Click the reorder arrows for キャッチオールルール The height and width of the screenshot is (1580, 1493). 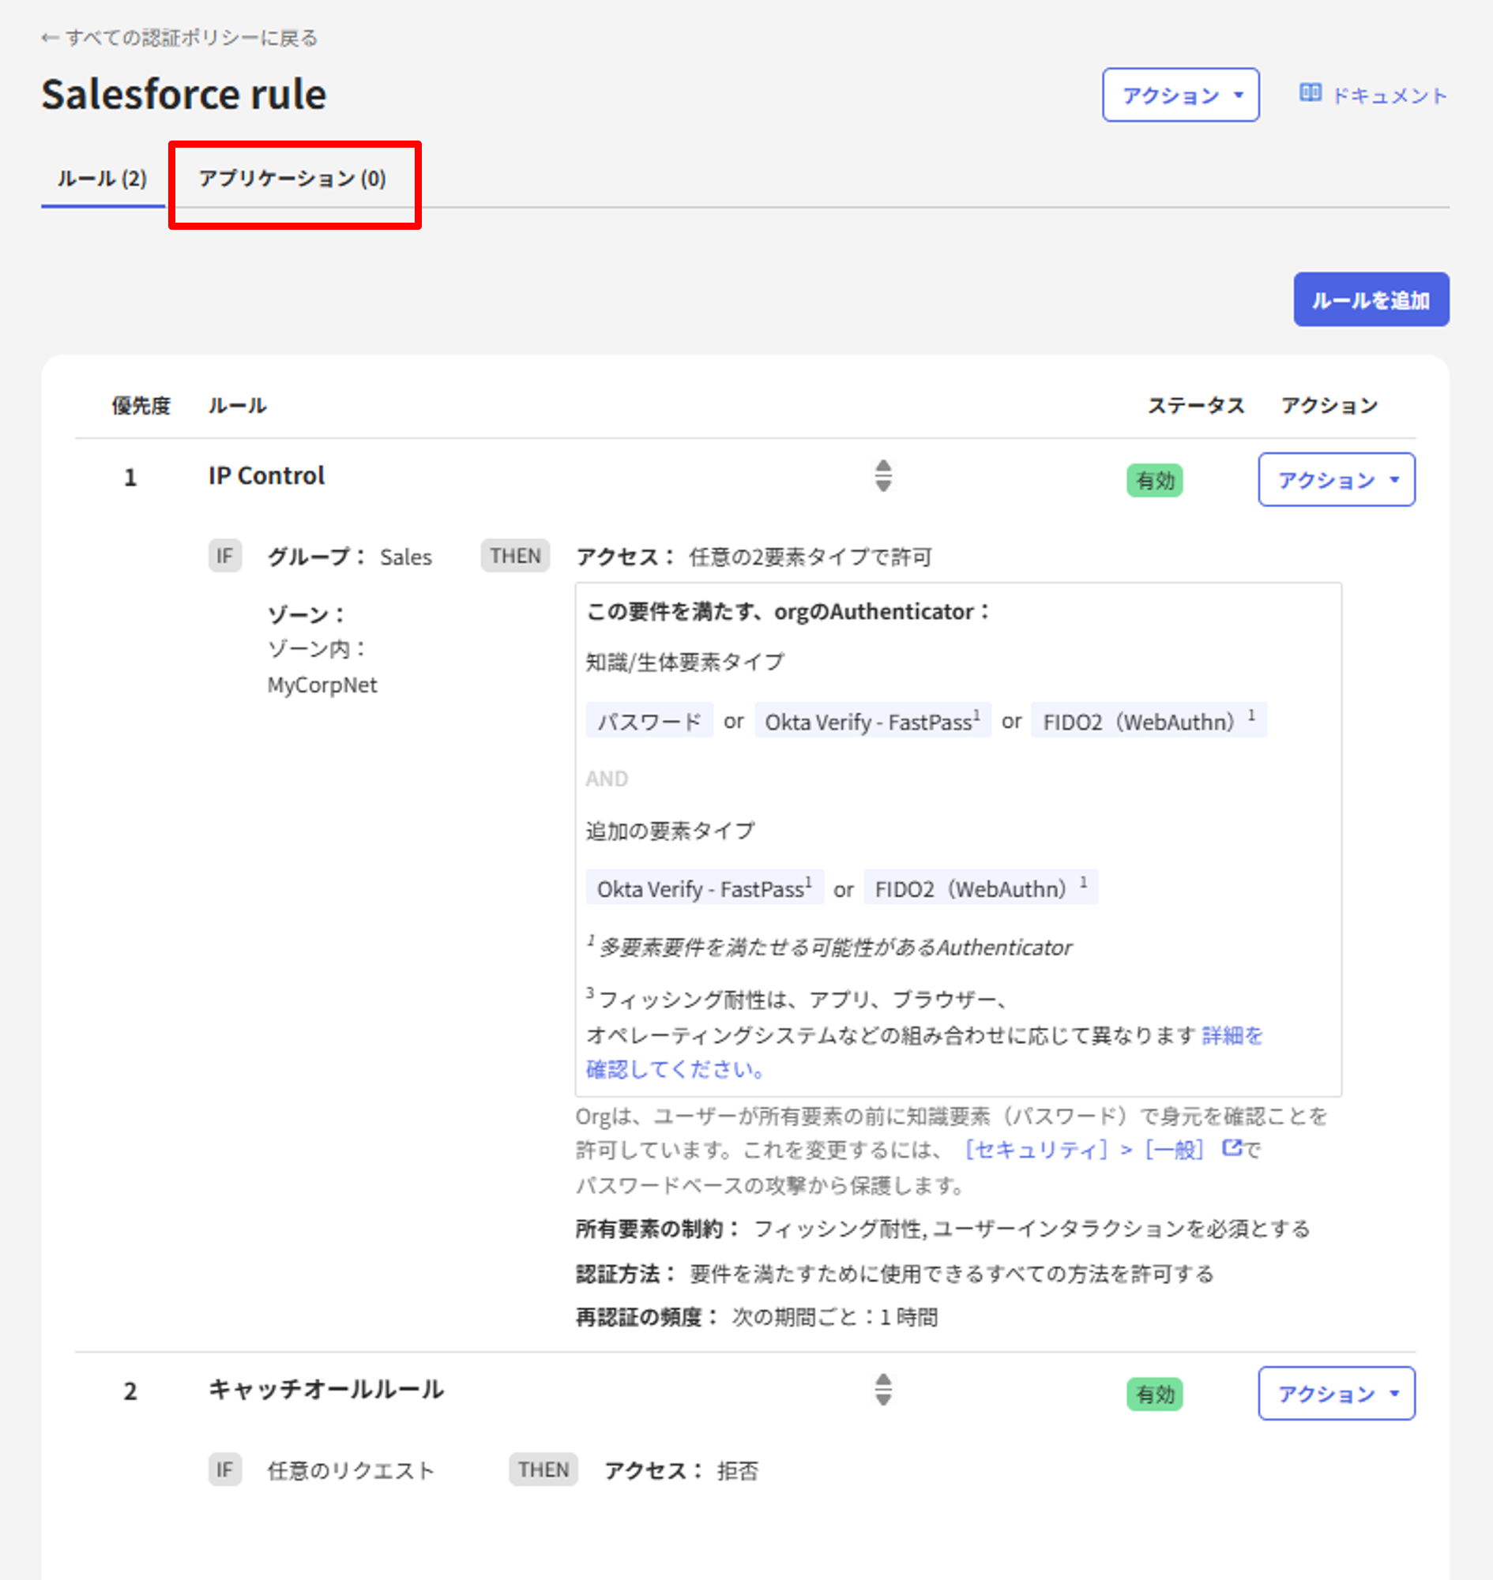(883, 1391)
